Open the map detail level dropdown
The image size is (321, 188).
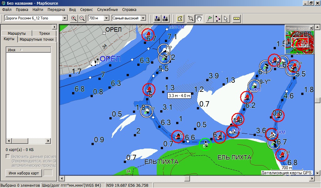143,18
